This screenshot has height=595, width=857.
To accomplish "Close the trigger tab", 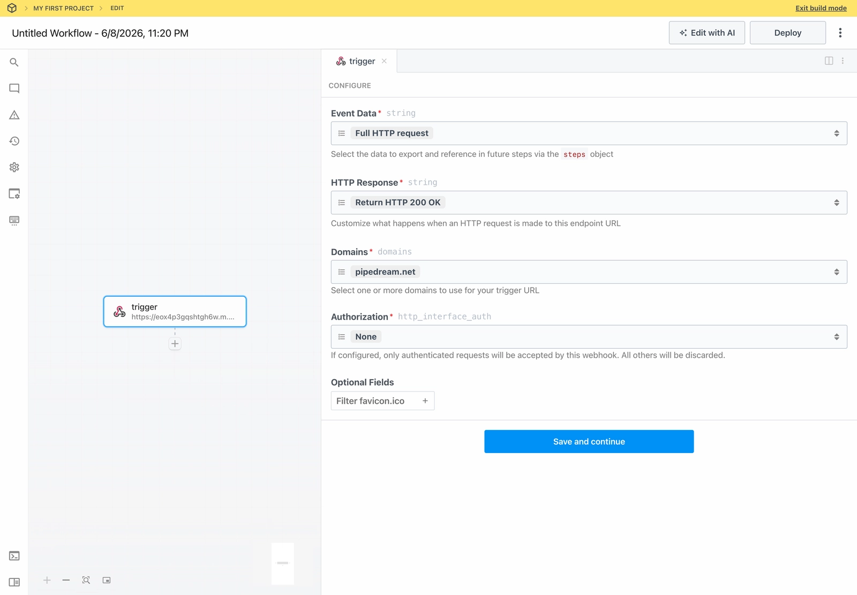I will pos(384,61).
